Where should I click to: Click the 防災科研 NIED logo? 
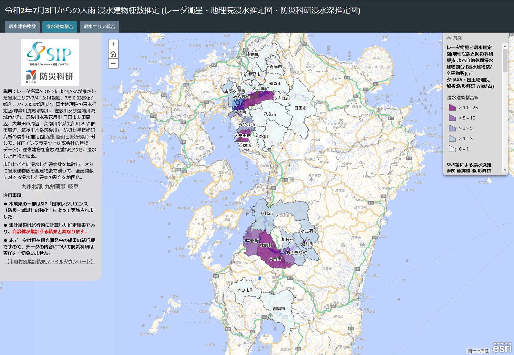coord(50,77)
